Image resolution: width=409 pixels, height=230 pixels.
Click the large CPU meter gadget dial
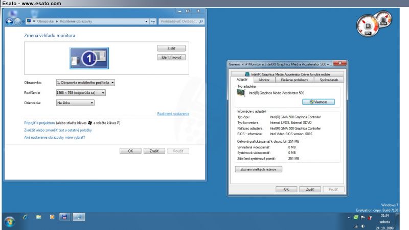(368, 26)
